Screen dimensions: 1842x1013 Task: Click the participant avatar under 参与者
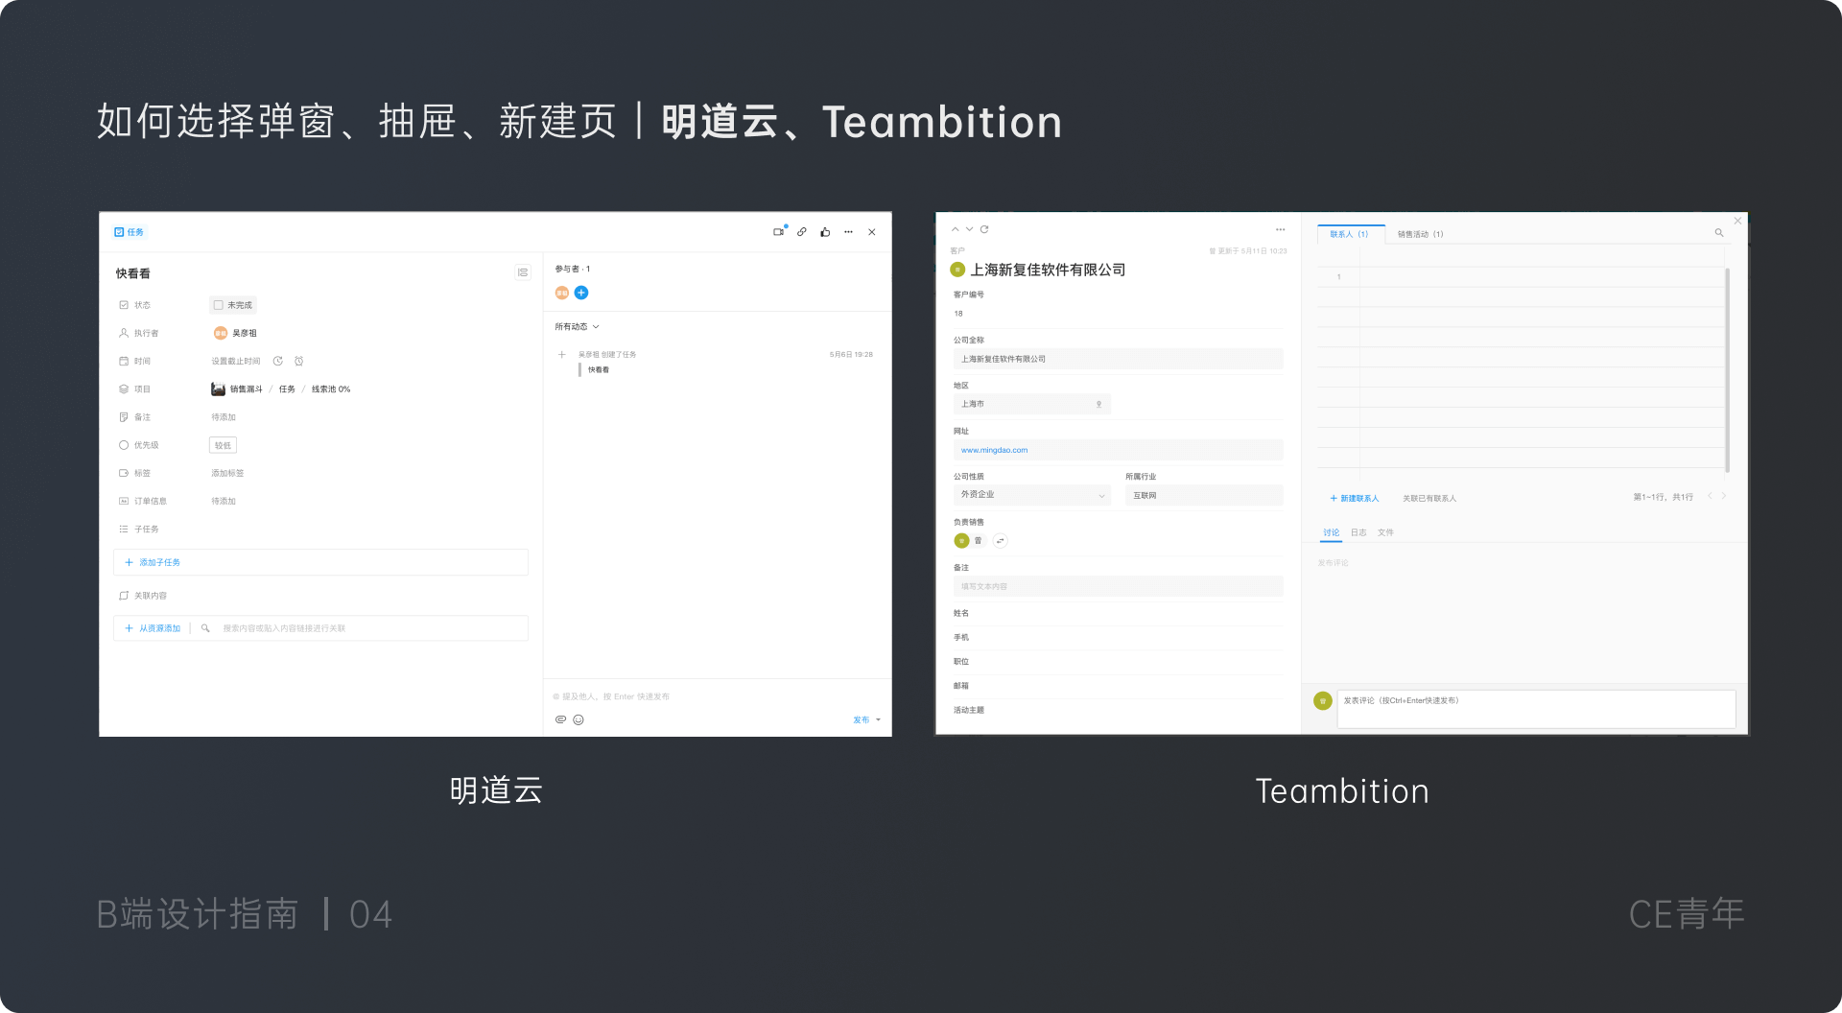(x=562, y=293)
